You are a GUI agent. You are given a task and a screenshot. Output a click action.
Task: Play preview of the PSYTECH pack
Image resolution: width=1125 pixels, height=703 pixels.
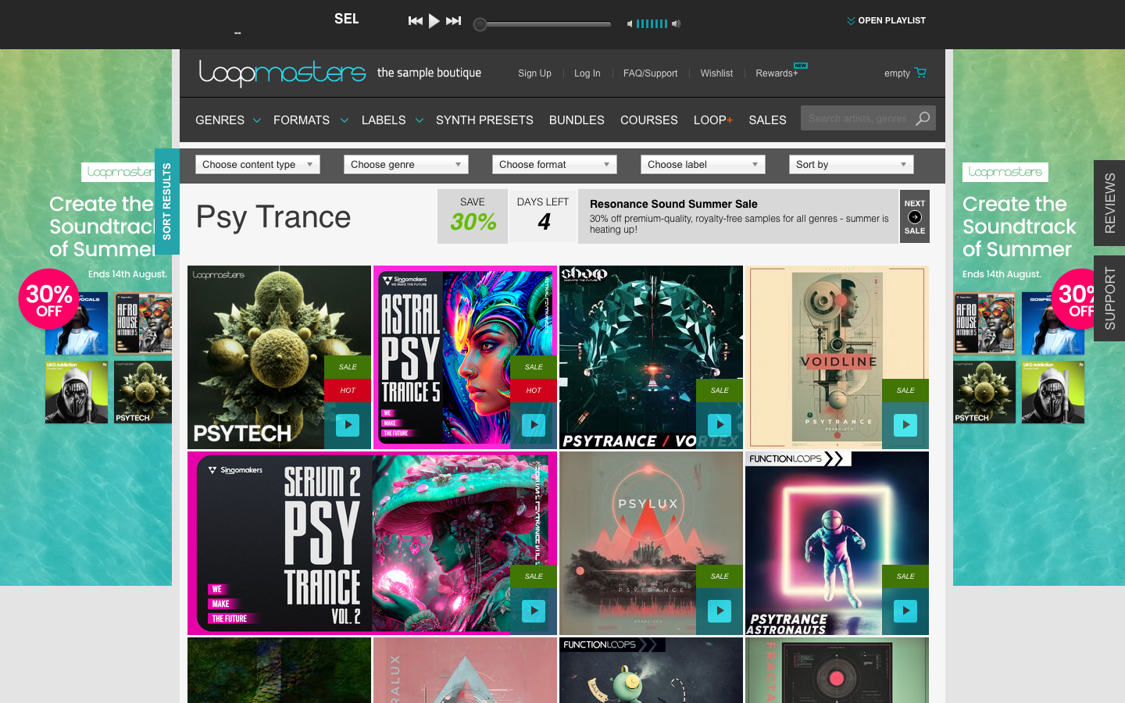tap(348, 425)
